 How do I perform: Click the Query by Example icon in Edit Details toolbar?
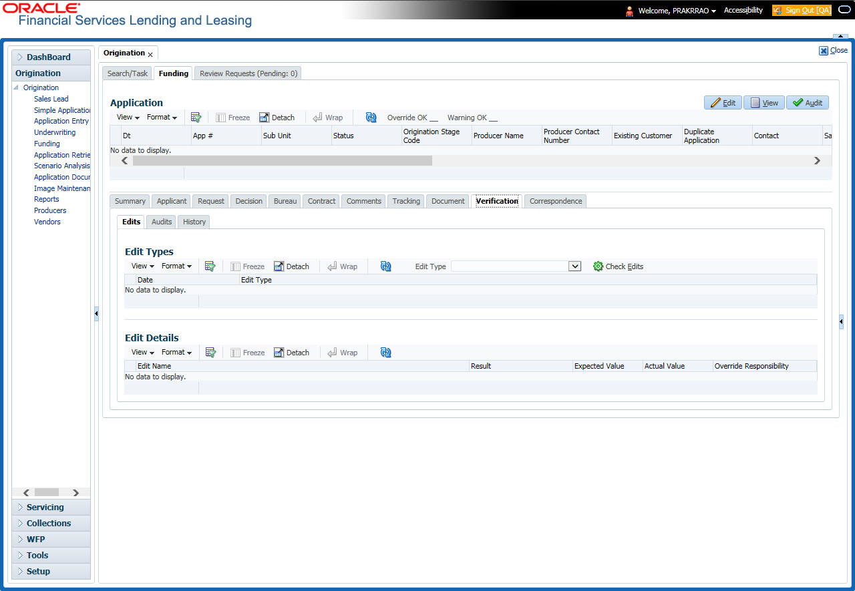[x=210, y=353]
